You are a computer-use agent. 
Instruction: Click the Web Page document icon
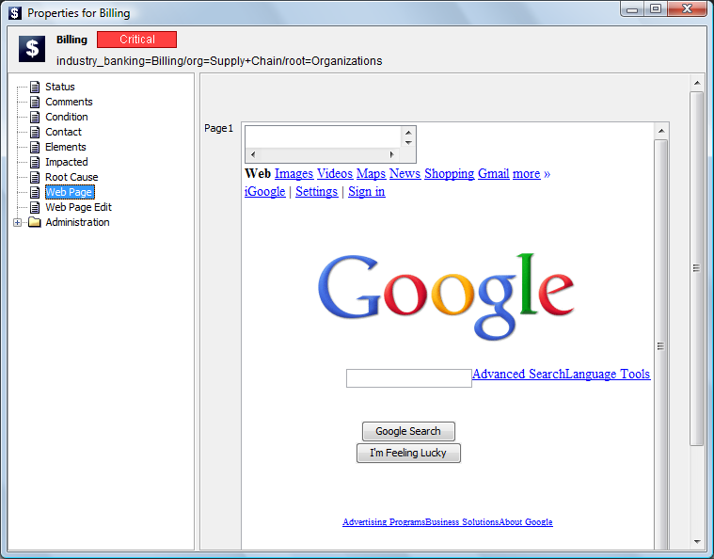point(35,192)
